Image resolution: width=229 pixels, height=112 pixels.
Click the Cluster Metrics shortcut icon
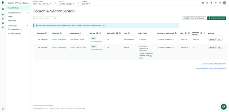[x=9, y=29]
